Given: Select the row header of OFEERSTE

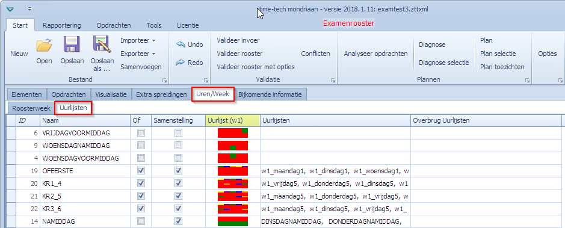Looking at the screenshot, I should (x=11, y=171).
